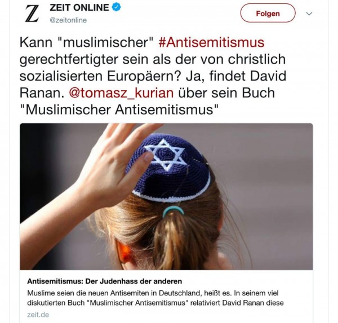Open headline Antisemitismus: Der Judenhass der anderen
338x323 pixels.
105,281
